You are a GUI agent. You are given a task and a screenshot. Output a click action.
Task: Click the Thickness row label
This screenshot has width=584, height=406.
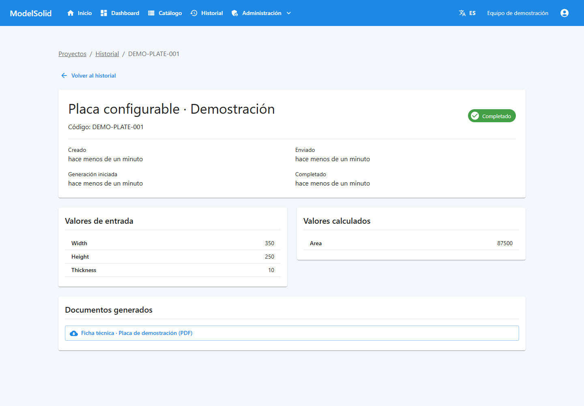click(x=84, y=270)
